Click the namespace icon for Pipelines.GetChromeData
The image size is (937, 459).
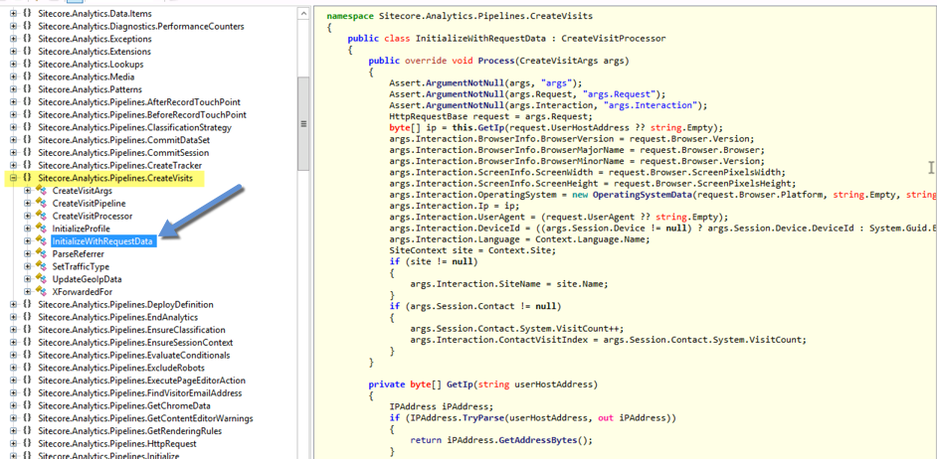(x=27, y=406)
